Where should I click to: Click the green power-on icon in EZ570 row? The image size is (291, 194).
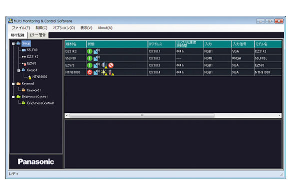point(90,65)
